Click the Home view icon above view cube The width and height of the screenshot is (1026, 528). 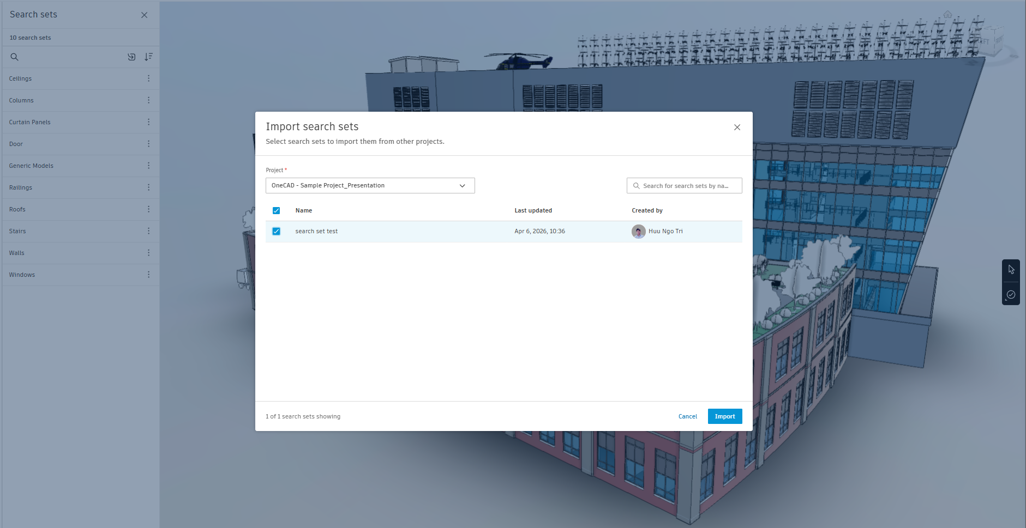pos(947,15)
